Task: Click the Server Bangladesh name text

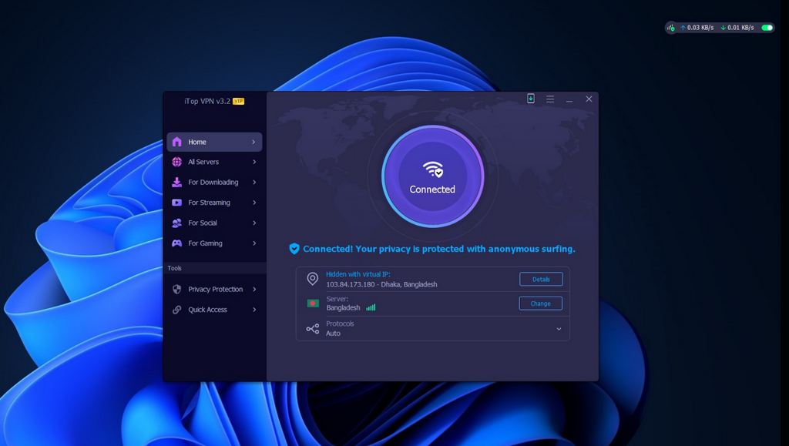Action: [x=343, y=307]
